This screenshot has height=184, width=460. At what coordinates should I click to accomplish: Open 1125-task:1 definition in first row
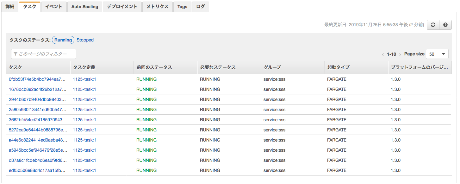click(84, 79)
